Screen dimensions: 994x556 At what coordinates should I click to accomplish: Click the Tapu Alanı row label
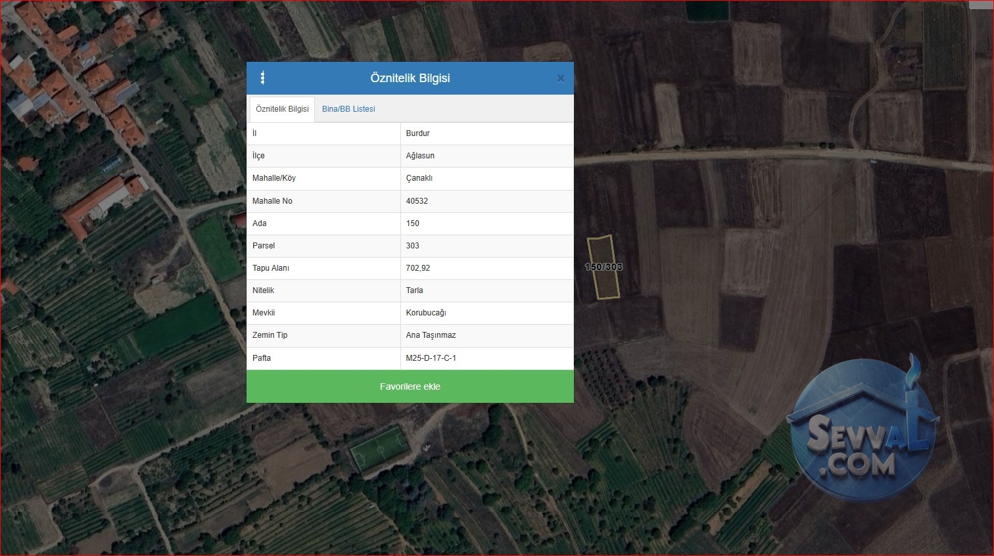tap(271, 268)
